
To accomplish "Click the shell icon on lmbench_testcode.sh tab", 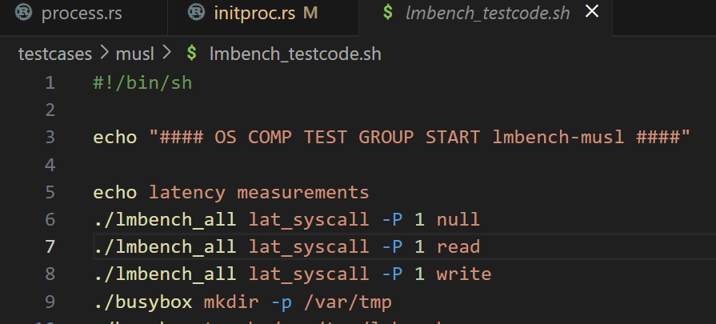I will pos(388,13).
